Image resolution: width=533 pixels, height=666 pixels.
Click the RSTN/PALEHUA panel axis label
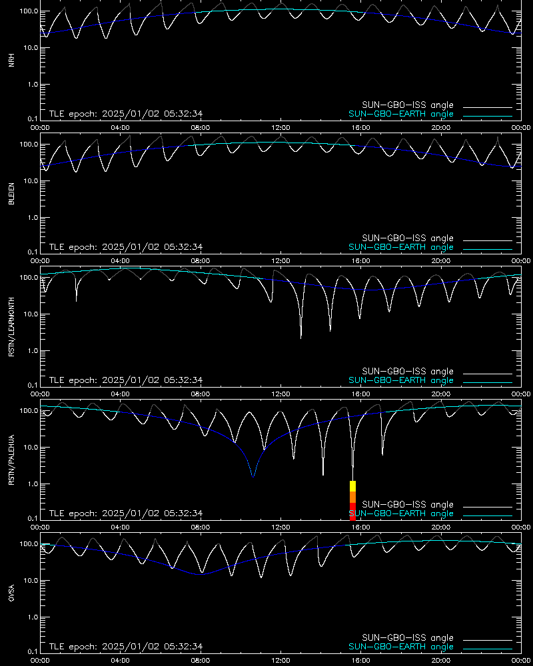click(11, 460)
